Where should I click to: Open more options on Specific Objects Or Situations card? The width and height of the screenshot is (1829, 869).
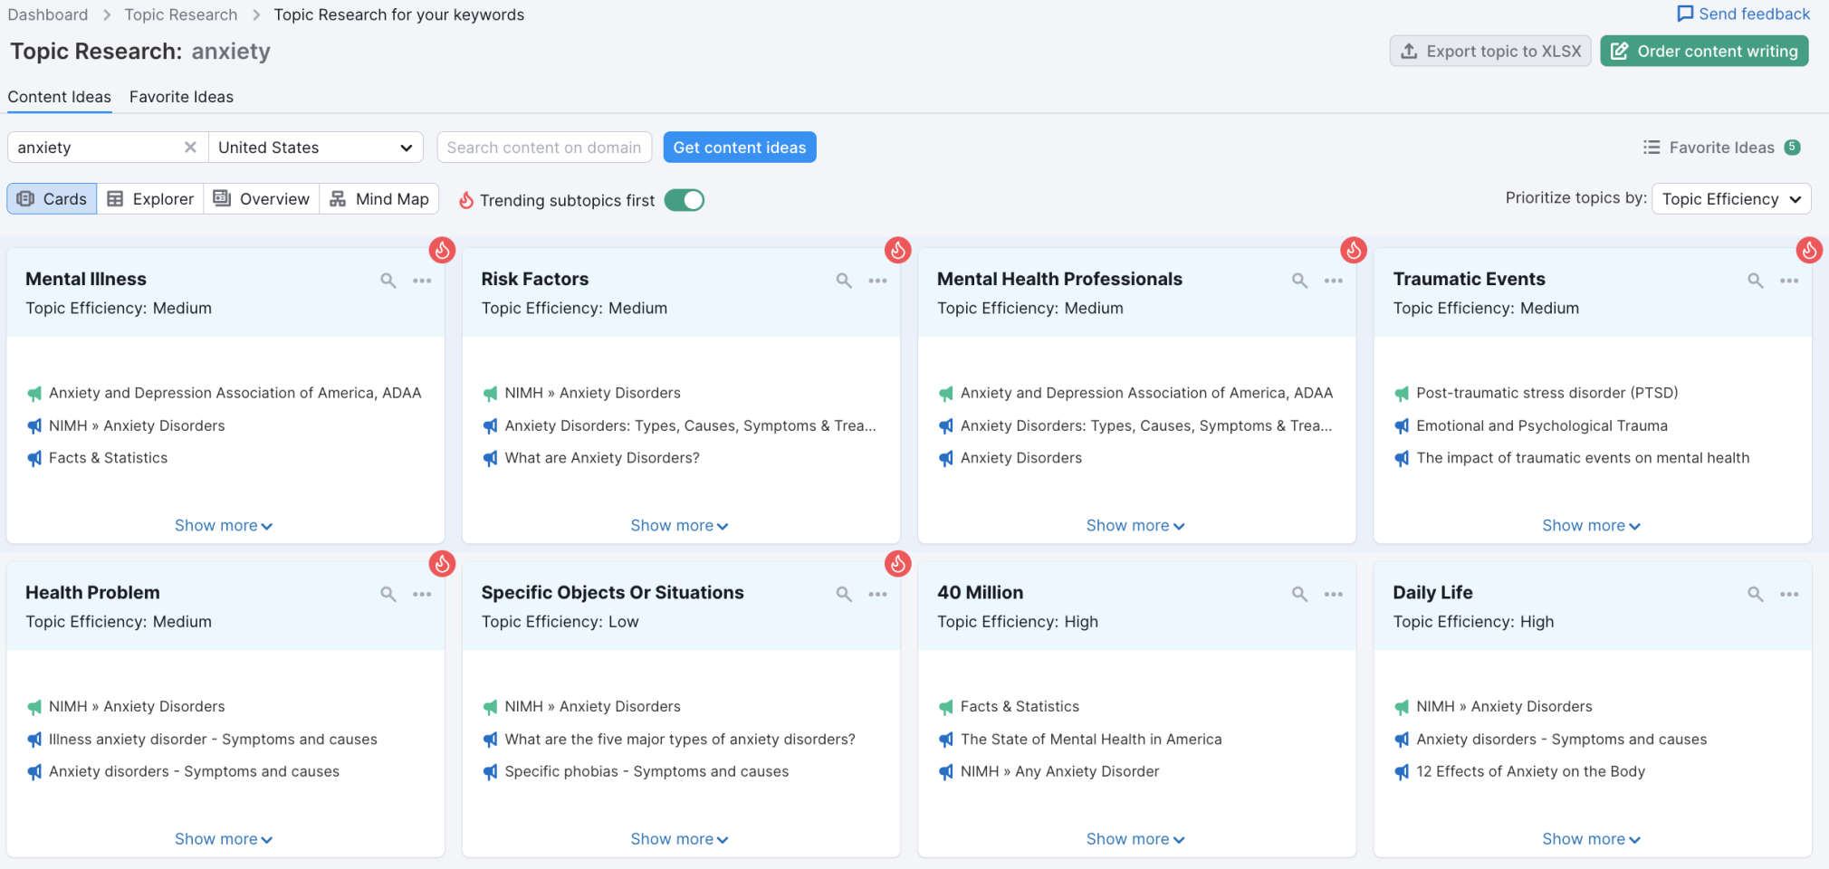[877, 594]
